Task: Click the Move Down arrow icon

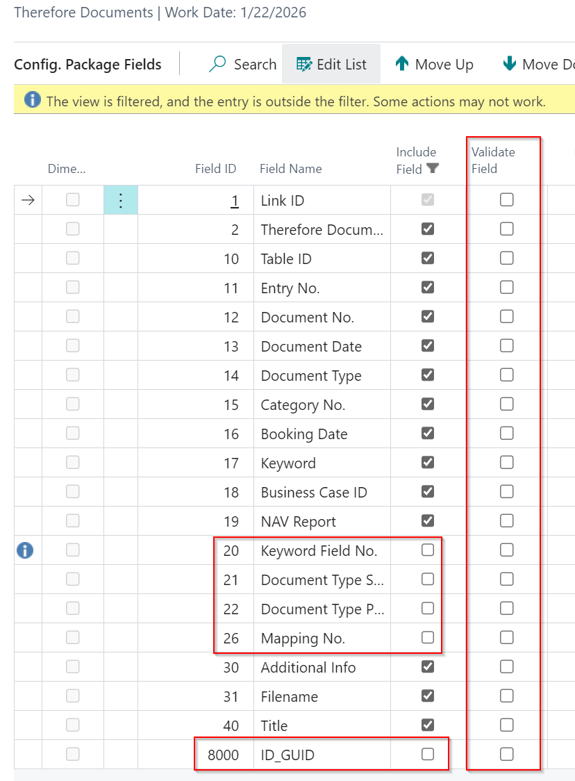Action: click(x=510, y=64)
